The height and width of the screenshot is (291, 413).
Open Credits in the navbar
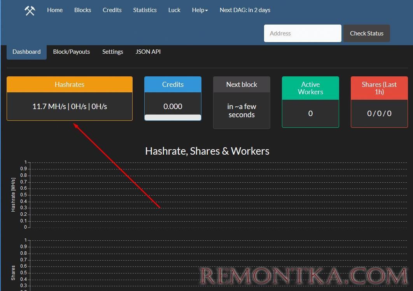(112, 10)
